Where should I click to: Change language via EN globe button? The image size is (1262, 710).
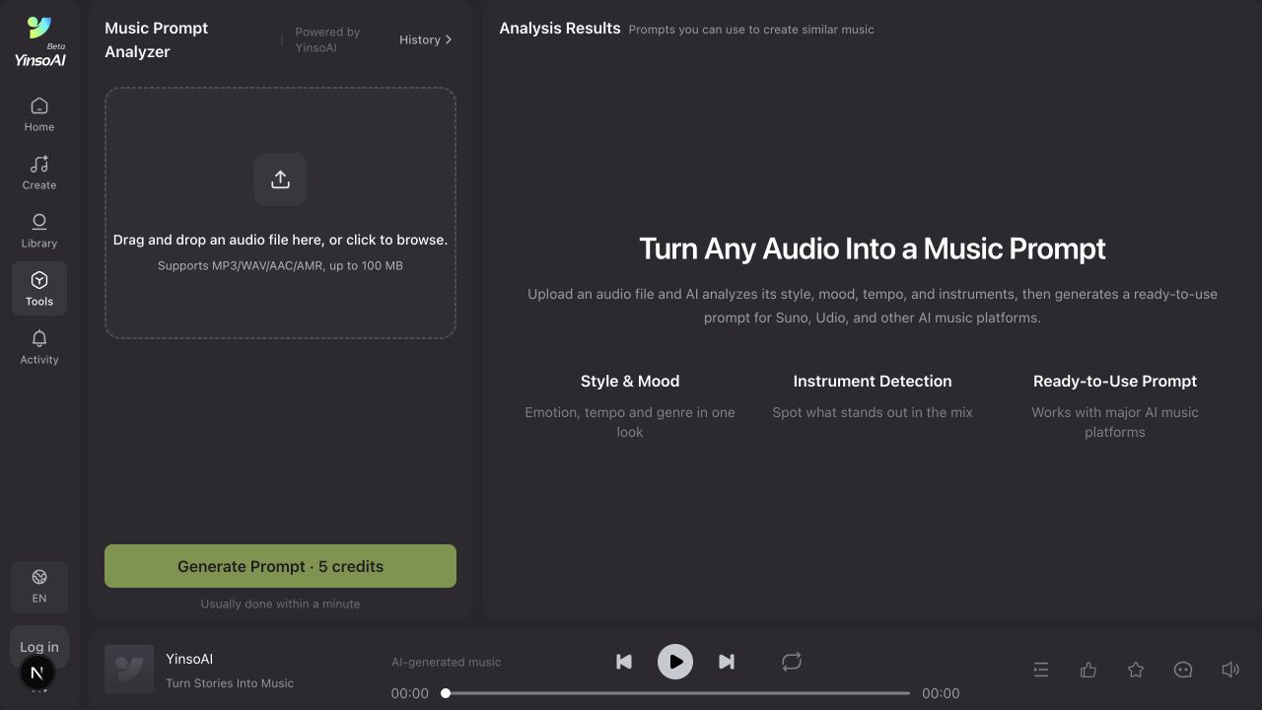(39, 587)
